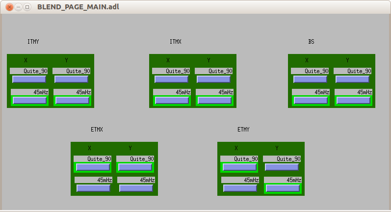The height and width of the screenshot is (212, 391).
Task: Click BS Y button under Quite_90
Action: (x=353, y=79)
